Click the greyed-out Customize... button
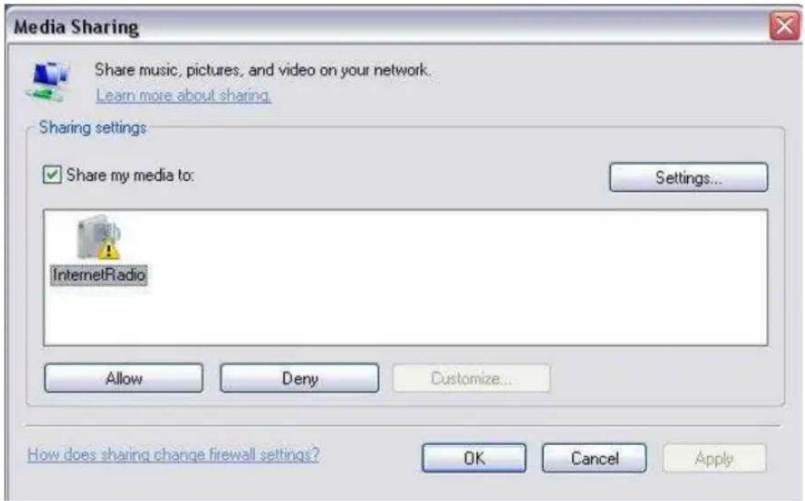The height and width of the screenshot is (501, 805). pos(471,379)
